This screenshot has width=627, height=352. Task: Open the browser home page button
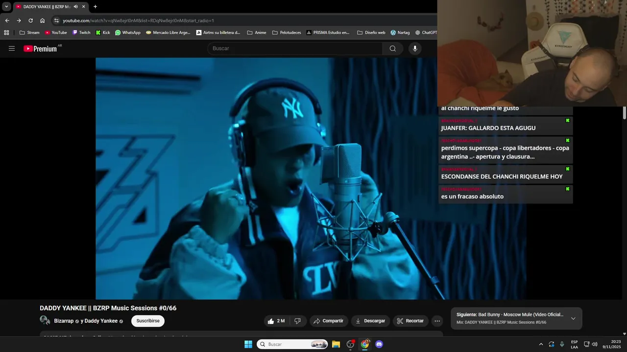pyautogui.click(x=43, y=21)
